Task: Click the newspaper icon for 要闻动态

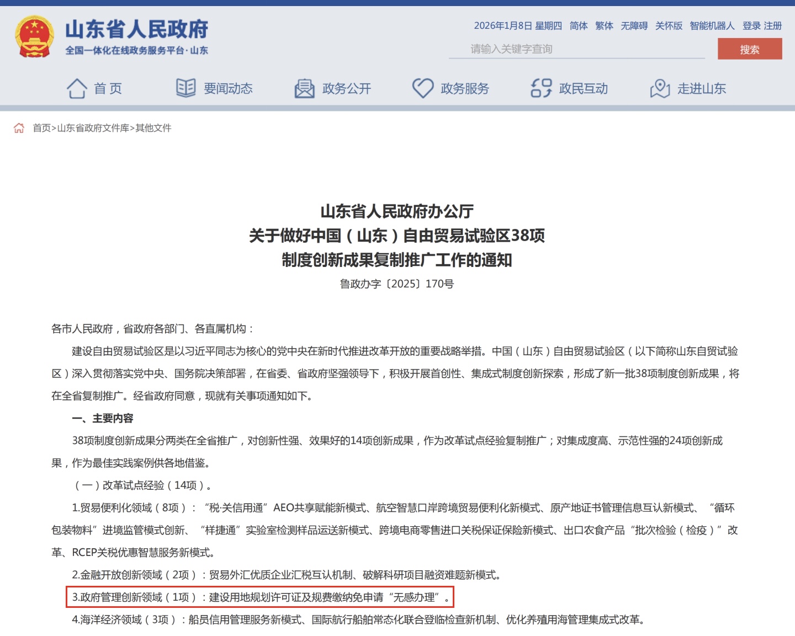Action: [x=185, y=88]
